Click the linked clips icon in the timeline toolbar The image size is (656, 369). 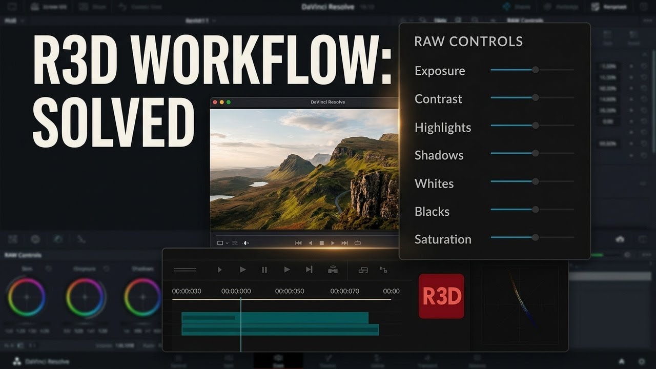(x=332, y=269)
